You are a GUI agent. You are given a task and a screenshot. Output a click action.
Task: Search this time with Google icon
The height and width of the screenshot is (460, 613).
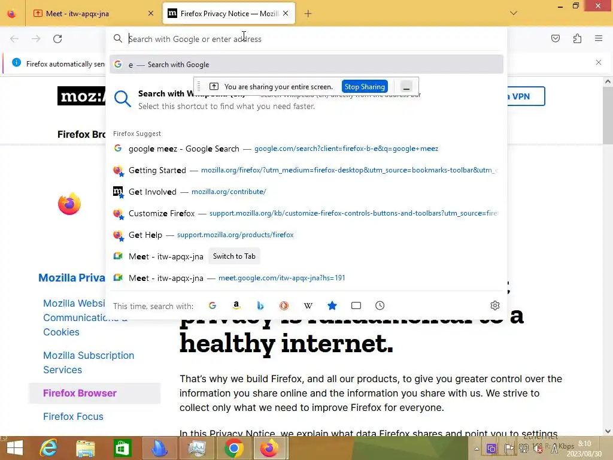coord(213,305)
